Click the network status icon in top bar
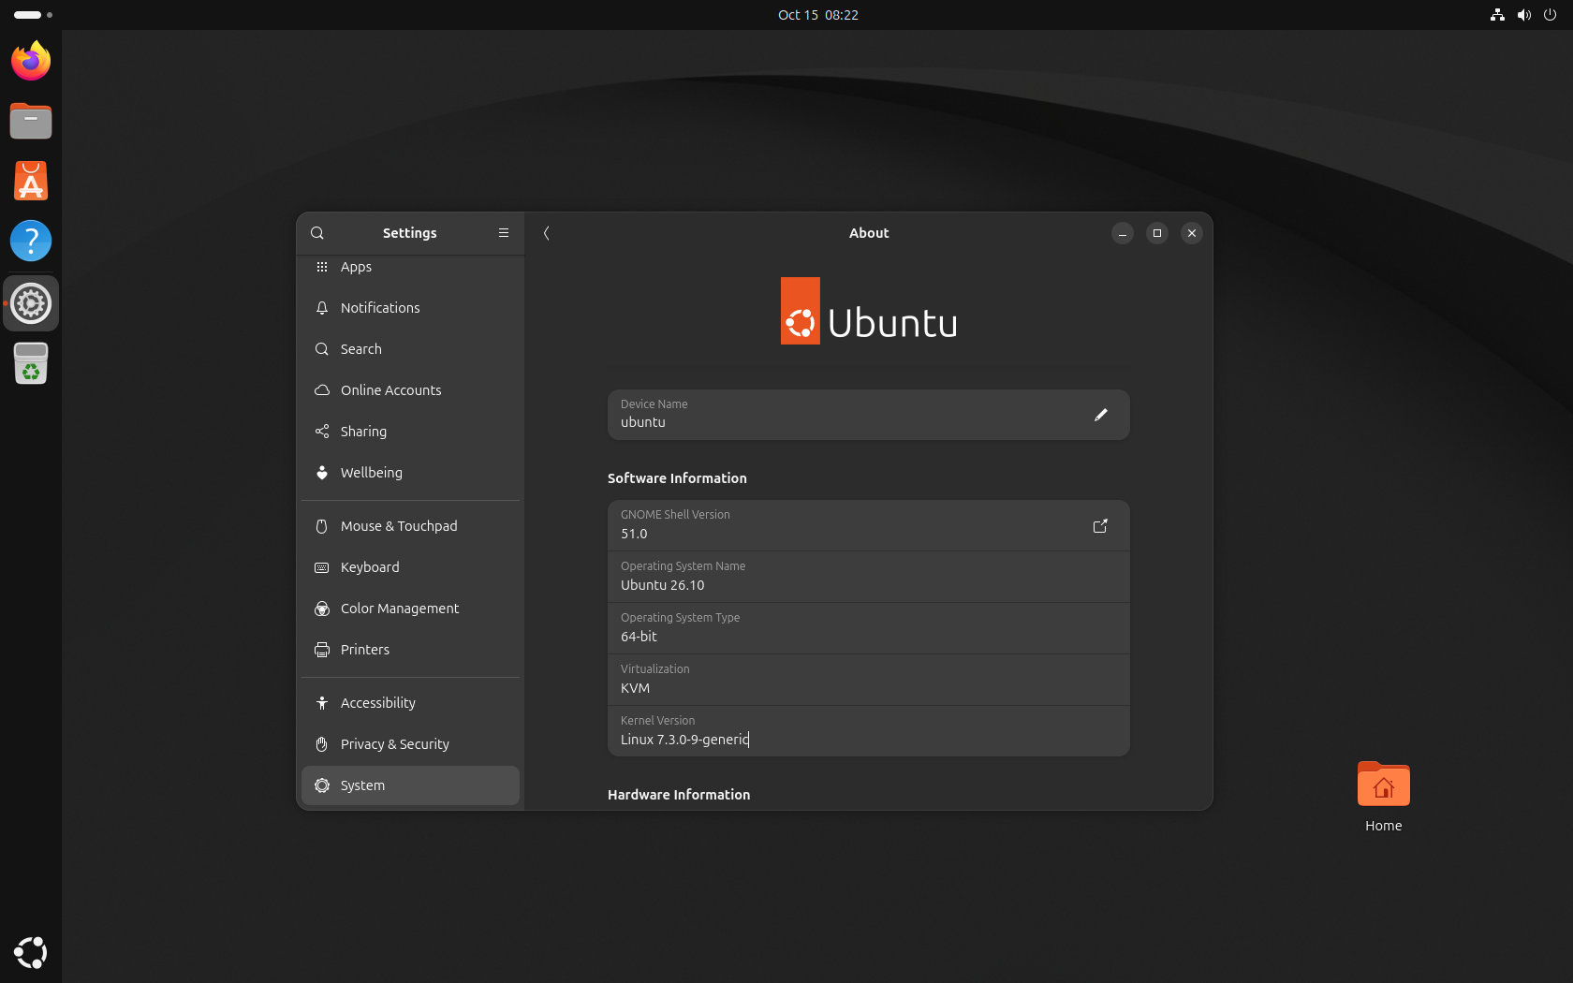The height and width of the screenshot is (983, 1573). pyautogui.click(x=1497, y=15)
